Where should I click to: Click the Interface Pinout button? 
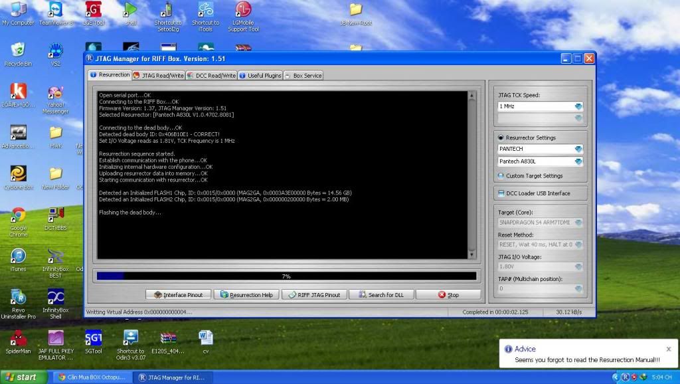click(x=179, y=294)
